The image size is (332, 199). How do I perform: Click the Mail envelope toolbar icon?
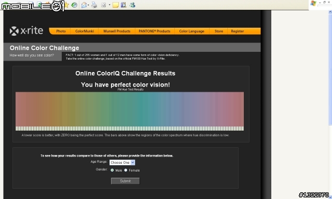tap(84, 5)
